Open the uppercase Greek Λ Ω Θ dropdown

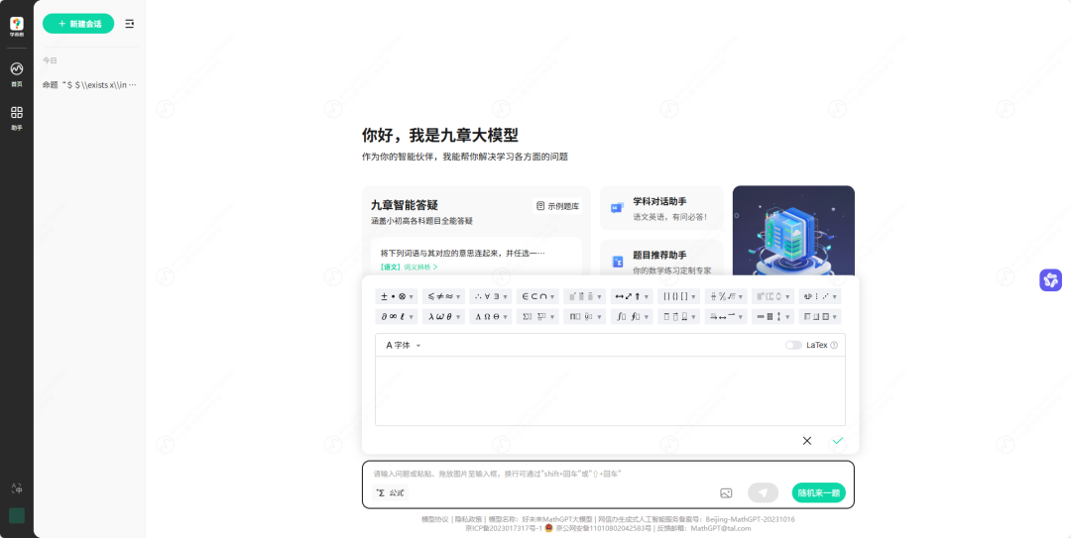[x=491, y=317]
